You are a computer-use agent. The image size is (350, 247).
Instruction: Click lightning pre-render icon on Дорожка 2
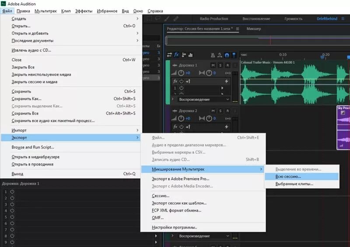tap(226, 127)
